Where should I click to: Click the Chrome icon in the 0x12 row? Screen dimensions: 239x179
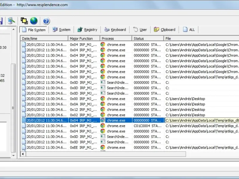click(x=103, y=109)
